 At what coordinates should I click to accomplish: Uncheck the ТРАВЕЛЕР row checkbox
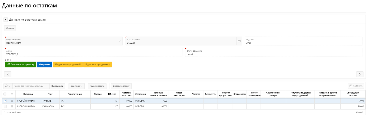(5, 100)
